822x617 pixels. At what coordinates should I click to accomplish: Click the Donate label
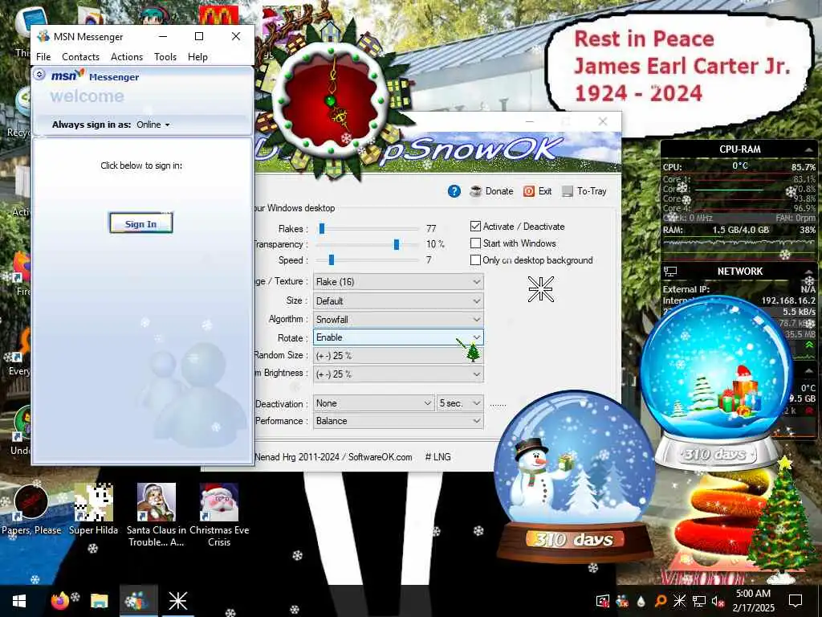(x=499, y=191)
